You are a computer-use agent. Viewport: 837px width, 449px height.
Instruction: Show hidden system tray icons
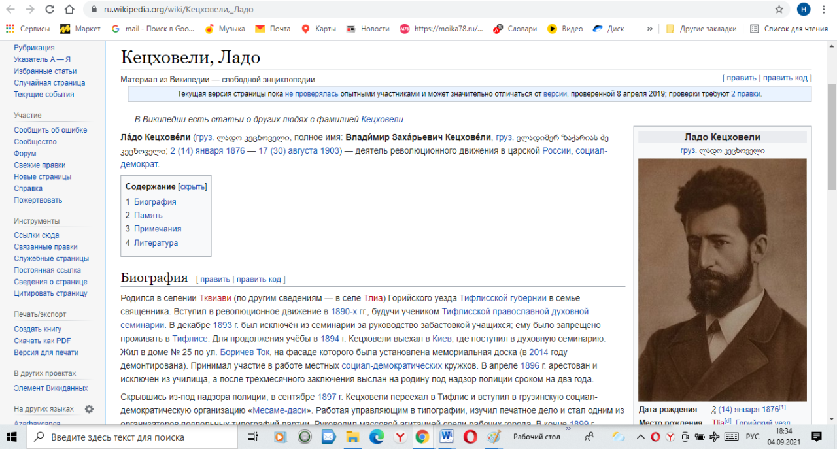tap(641, 437)
